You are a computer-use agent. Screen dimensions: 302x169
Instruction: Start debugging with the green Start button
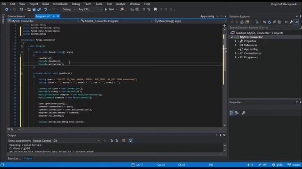[x=109, y=9]
